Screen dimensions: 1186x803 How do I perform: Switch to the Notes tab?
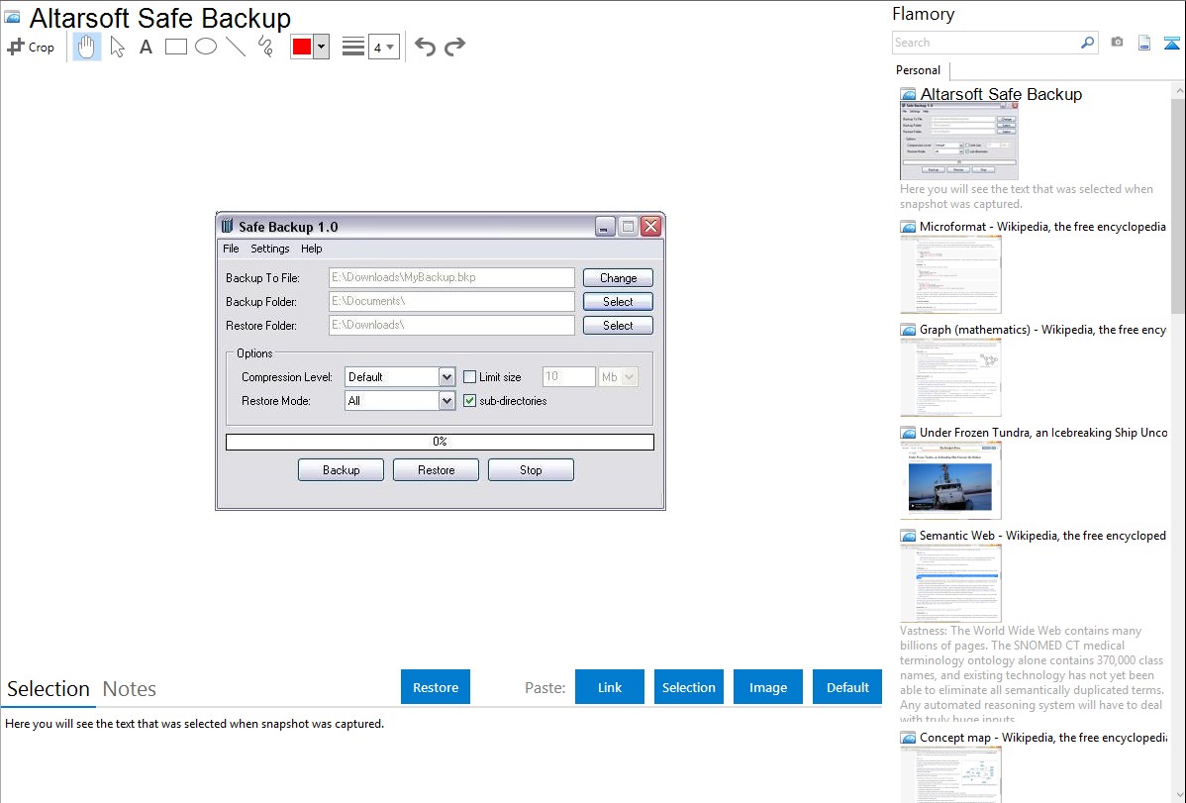click(x=130, y=689)
